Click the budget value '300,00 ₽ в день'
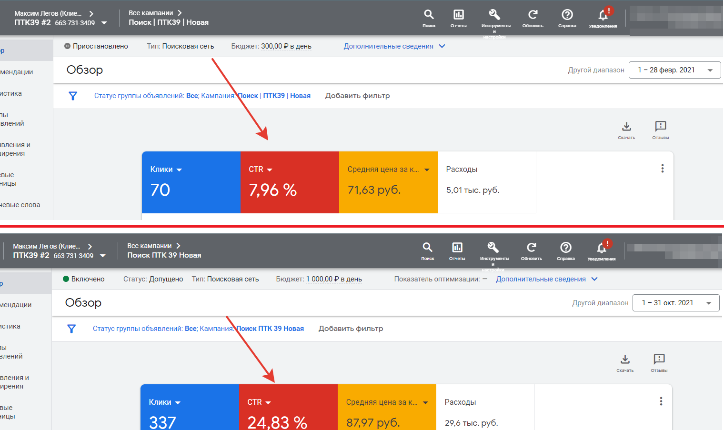724x430 pixels. (286, 46)
